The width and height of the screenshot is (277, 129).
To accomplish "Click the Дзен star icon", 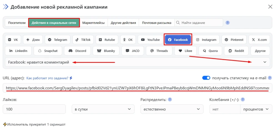I will pyautogui.click(x=28, y=40).
